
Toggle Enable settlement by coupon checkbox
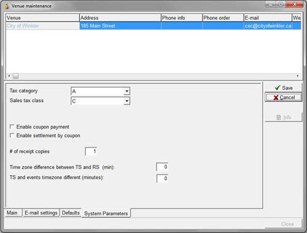pyautogui.click(x=12, y=135)
